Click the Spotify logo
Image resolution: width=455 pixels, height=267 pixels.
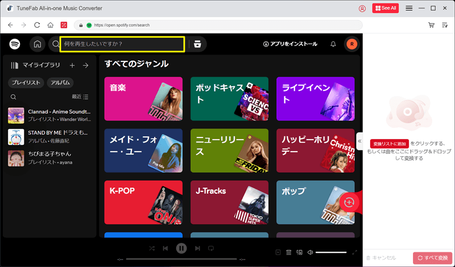(15, 44)
